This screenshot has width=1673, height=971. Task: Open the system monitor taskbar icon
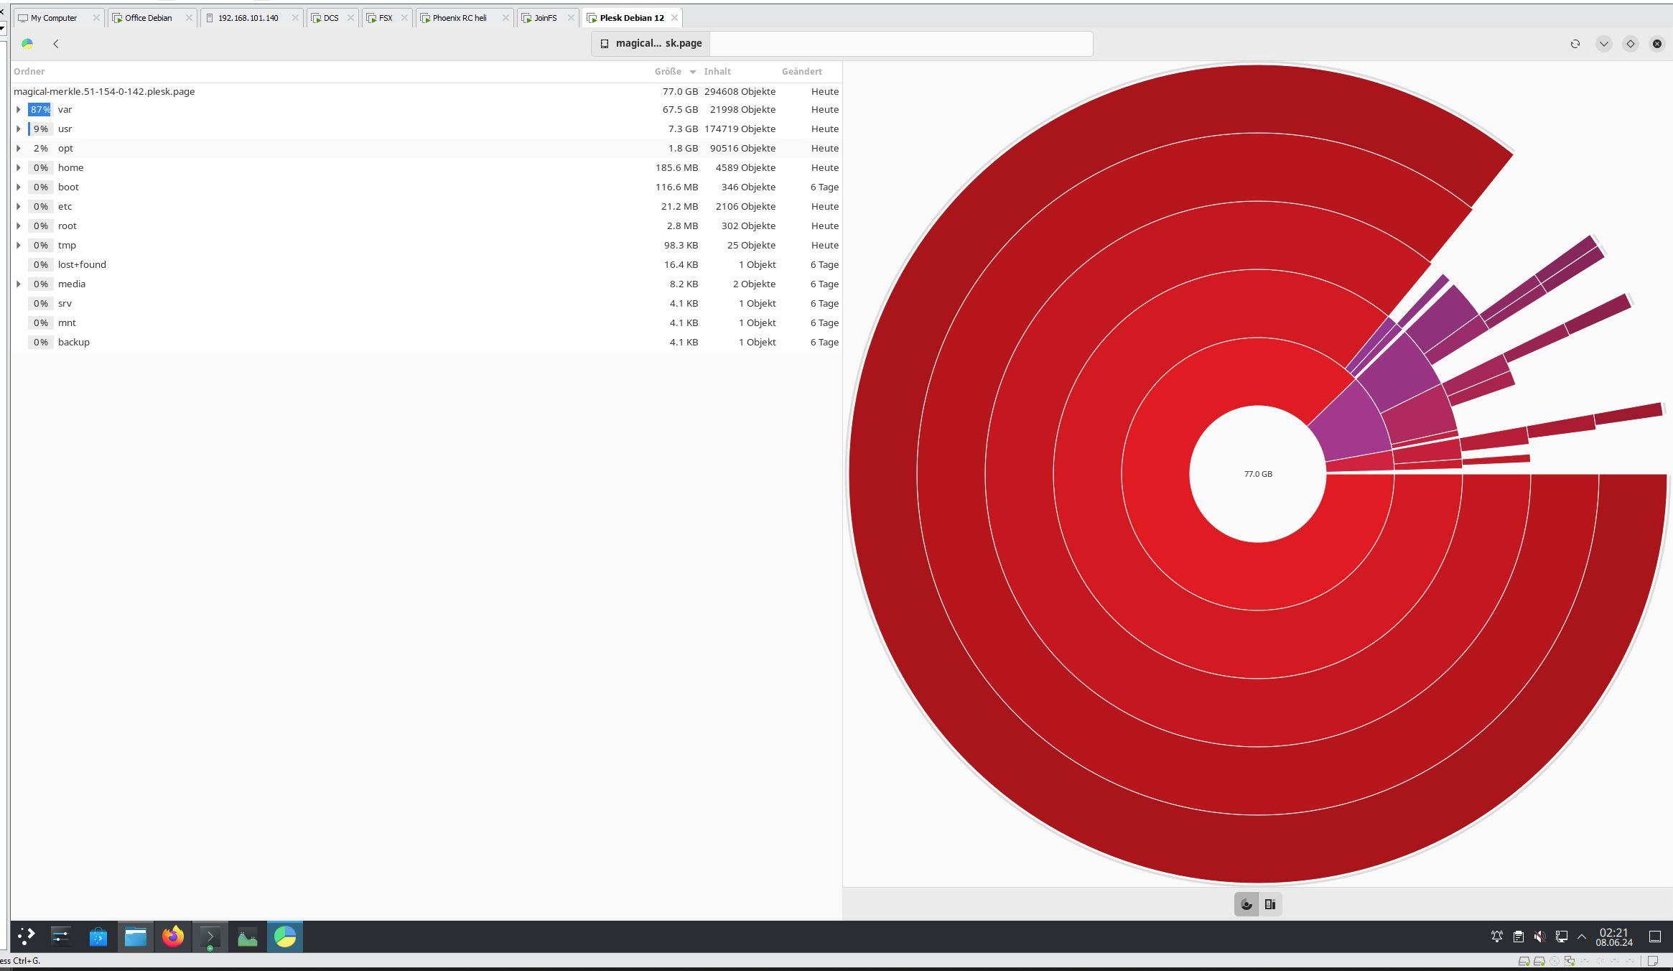[x=248, y=937]
